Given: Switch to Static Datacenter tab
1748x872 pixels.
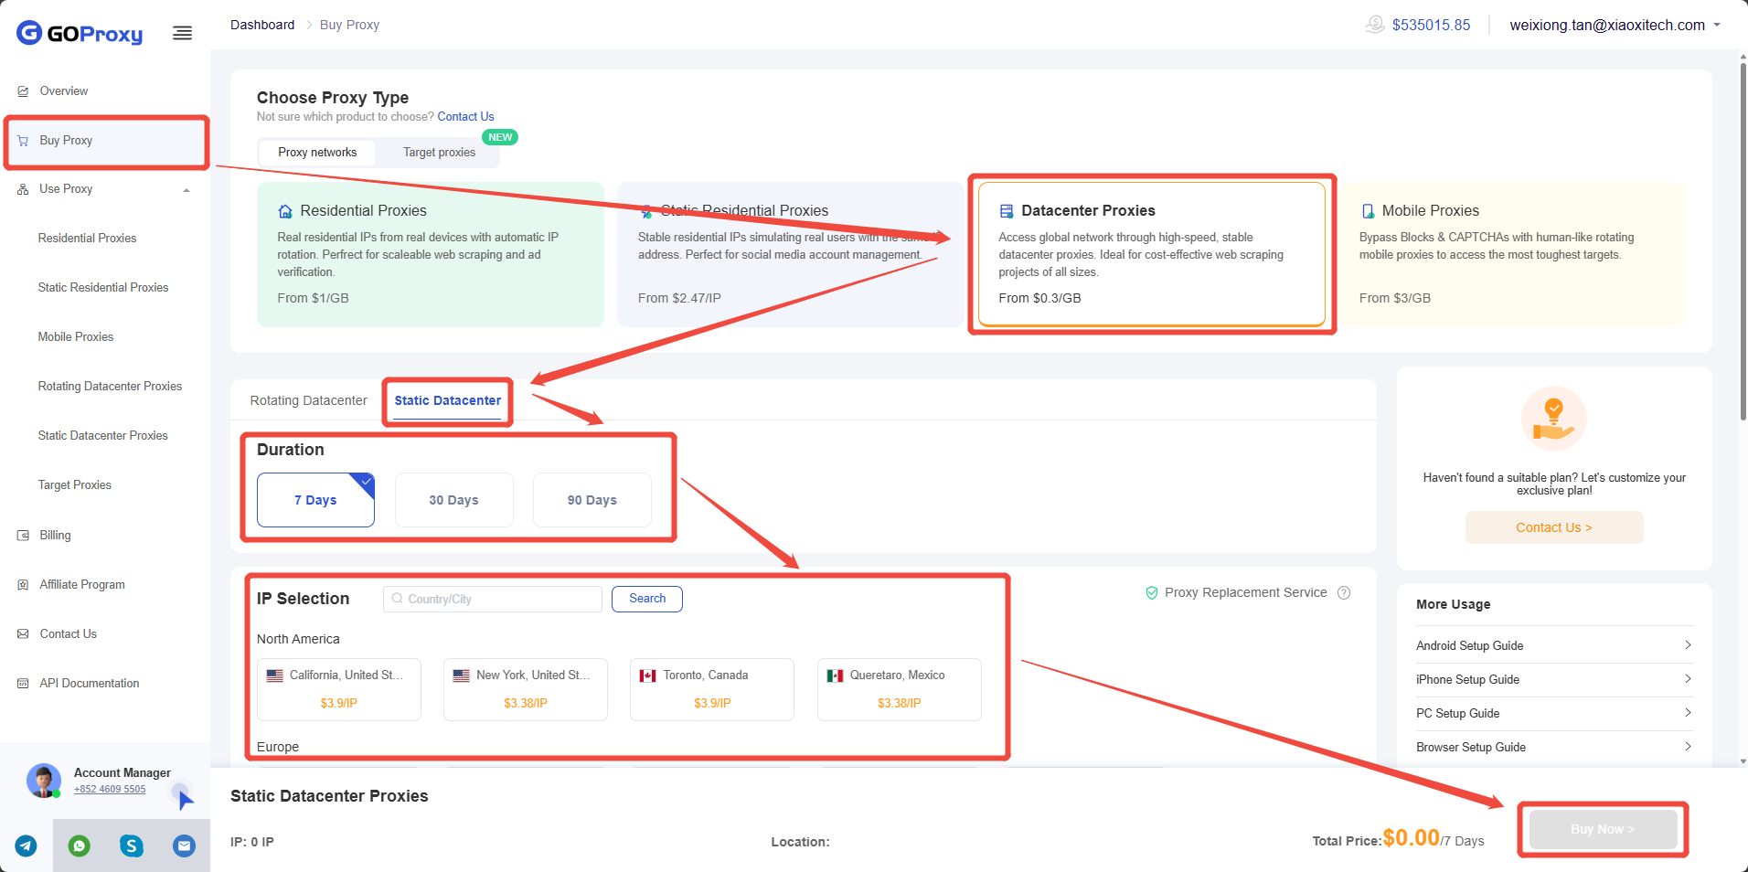Looking at the screenshot, I should pyautogui.click(x=448, y=400).
